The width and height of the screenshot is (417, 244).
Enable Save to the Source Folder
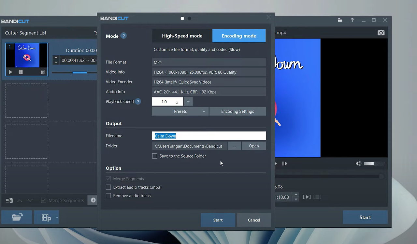[x=155, y=156]
